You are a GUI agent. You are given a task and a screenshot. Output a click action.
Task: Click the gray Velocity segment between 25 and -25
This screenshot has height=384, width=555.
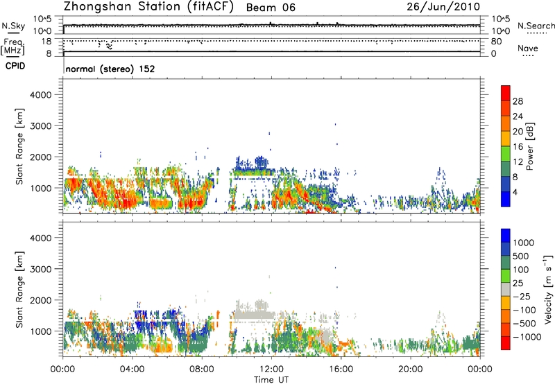tap(506, 289)
